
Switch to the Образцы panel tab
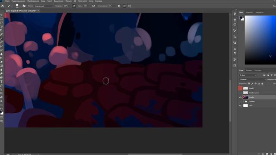pyautogui.click(x=249, y=12)
